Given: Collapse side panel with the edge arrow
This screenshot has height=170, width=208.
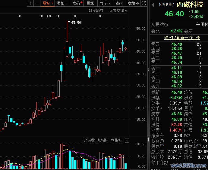Looking at the screenshot, I should tap(148, 140).
